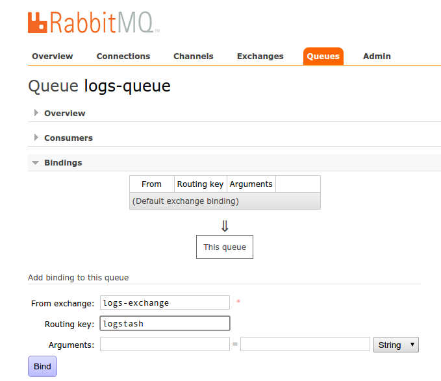
Task: Open the Overview tab
Action: pos(53,56)
